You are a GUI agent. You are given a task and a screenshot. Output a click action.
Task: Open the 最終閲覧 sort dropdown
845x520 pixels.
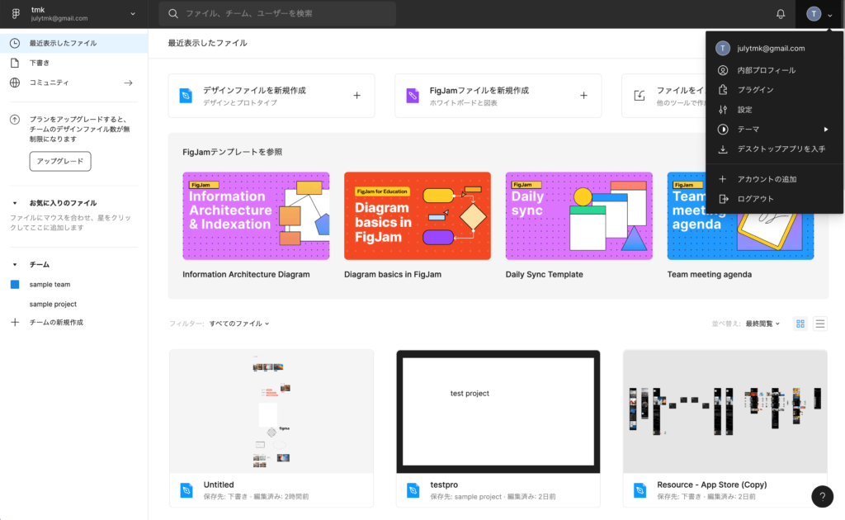762,324
